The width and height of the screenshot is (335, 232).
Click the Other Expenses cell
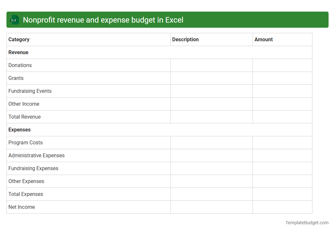(x=26, y=181)
